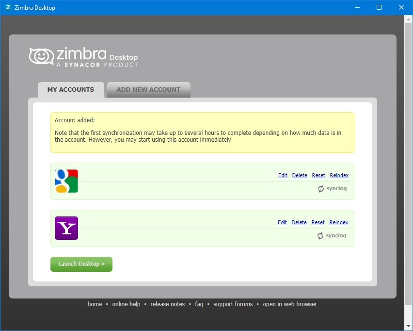Screen dimensions: 413x331
Task: Click the Google account icon
Action: coord(66,181)
